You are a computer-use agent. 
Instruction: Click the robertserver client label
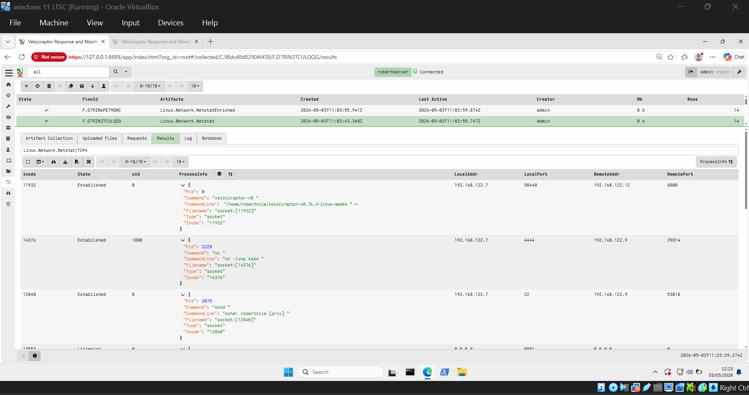pyautogui.click(x=393, y=72)
